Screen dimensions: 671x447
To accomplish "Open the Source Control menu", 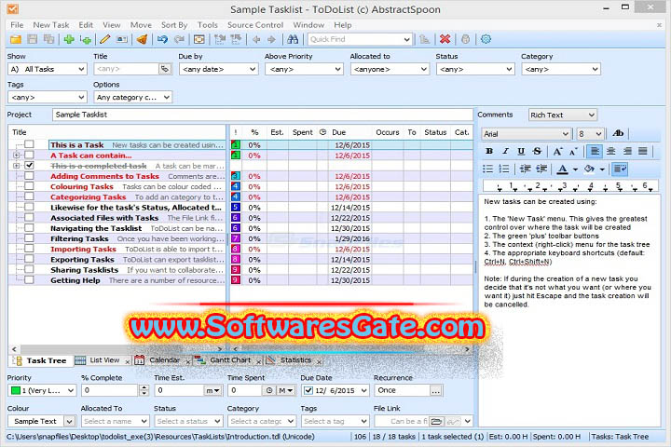I will coord(255,25).
